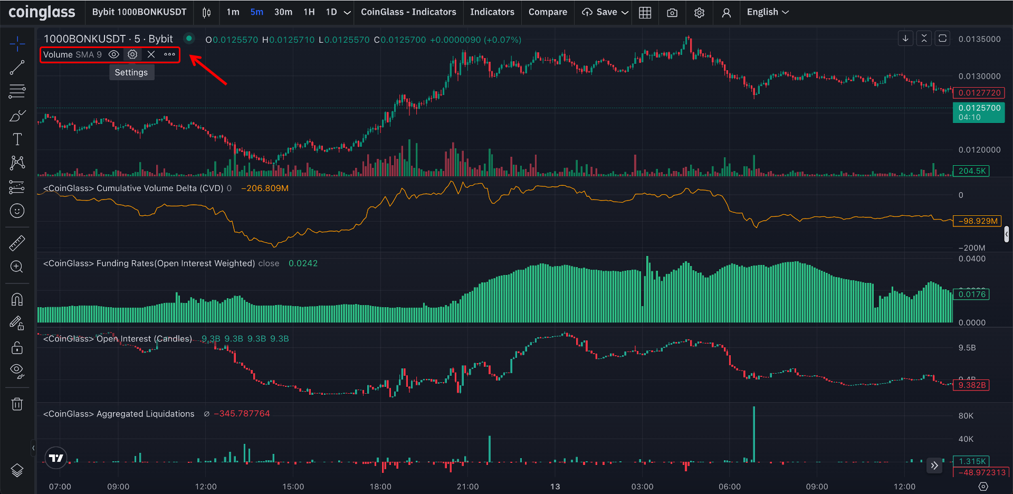Expand the Save options chevron
1013x494 pixels.
[625, 12]
